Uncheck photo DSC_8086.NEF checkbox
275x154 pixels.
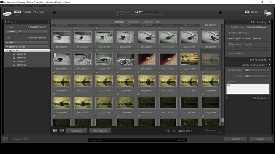click(54, 29)
